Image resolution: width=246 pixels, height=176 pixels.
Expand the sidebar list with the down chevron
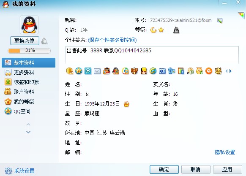[28, 132]
